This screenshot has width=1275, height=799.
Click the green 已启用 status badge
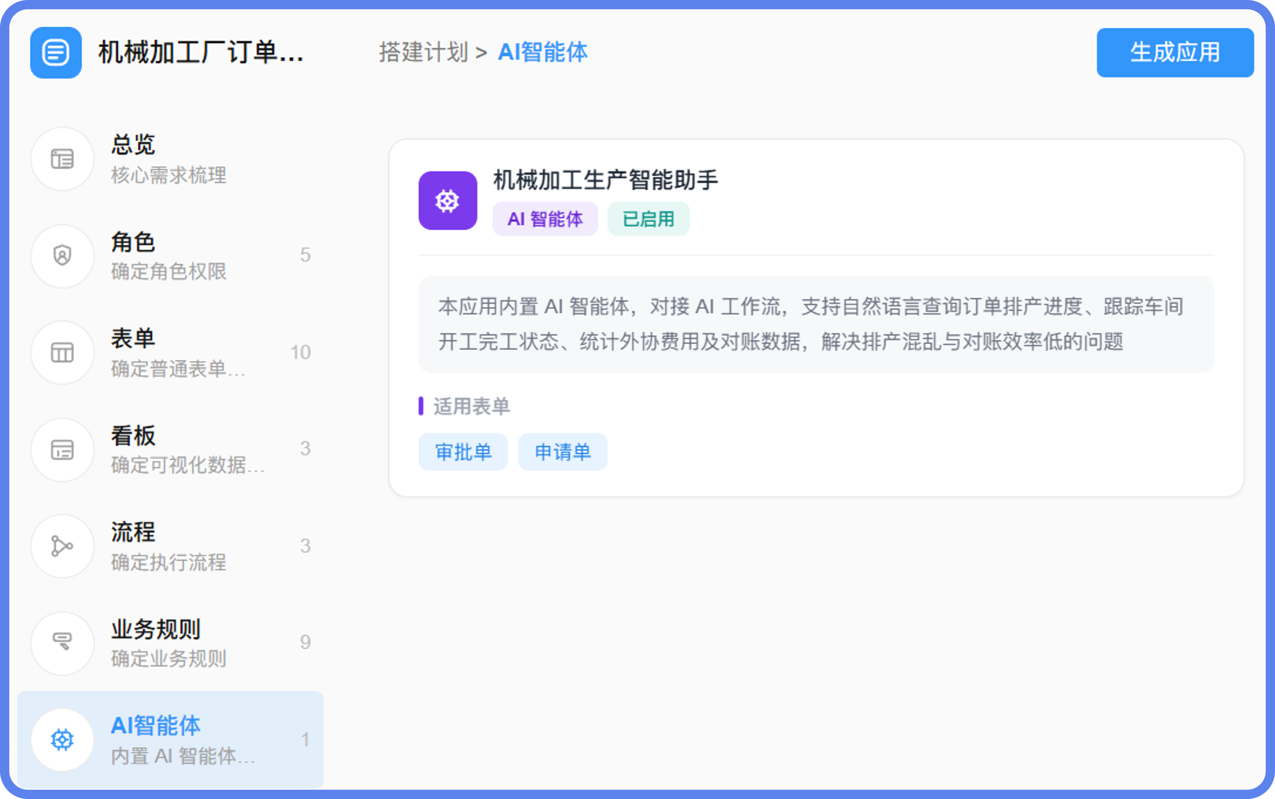(x=648, y=219)
